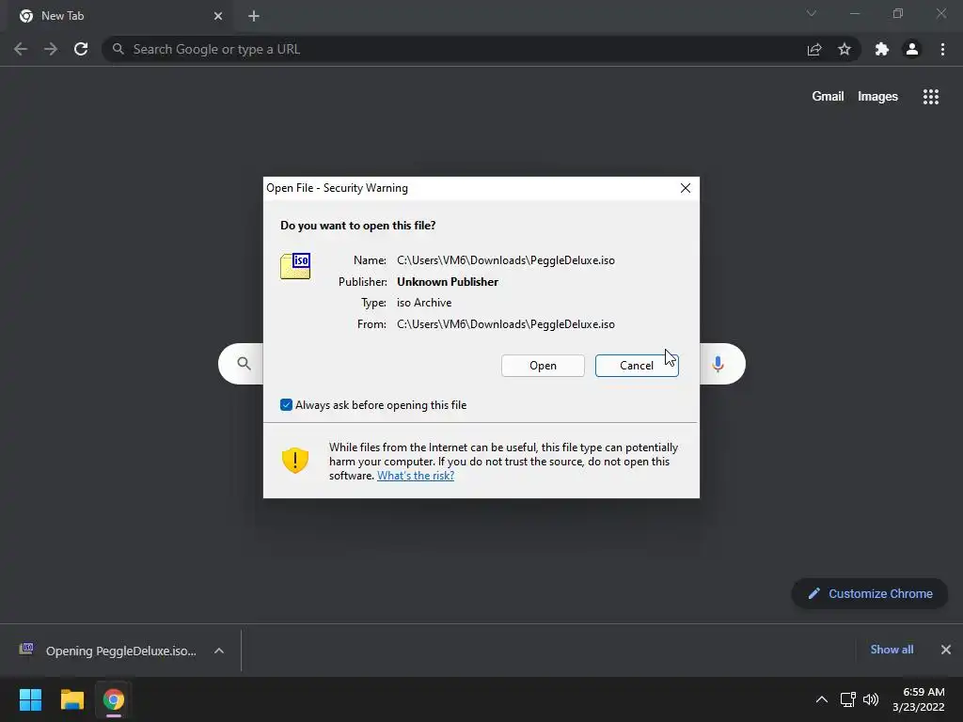The image size is (963, 722).
Task: Click Show all downloads
Action: click(x=892, y=650)
